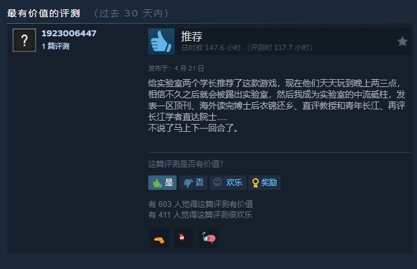This screenshot has height=269, width=417.
Task: Click the '最有价值的评测' section heading
Action: (x=43, y=13)
